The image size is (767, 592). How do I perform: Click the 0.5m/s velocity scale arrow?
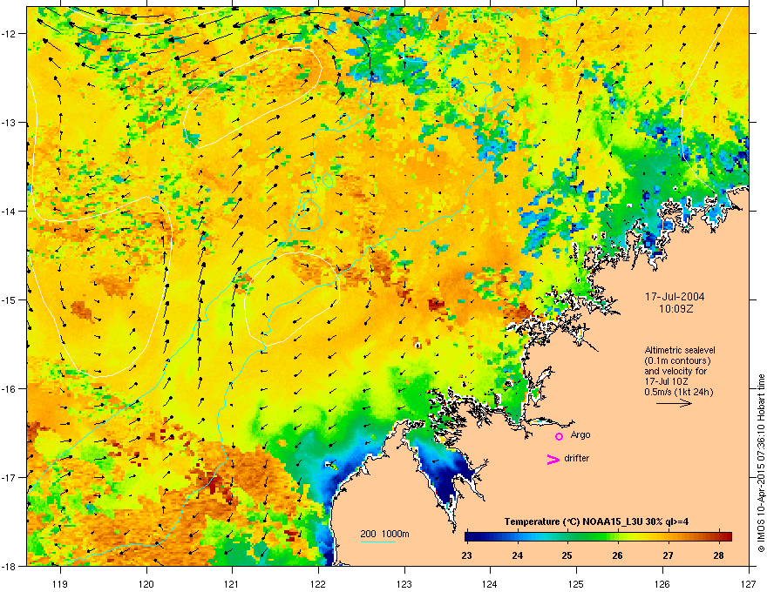point(674,403)
